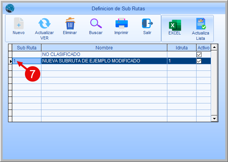This screenshot has height=162, width=228.
Task: Click the Eliminar trash can icon
Action: point(70,23)
